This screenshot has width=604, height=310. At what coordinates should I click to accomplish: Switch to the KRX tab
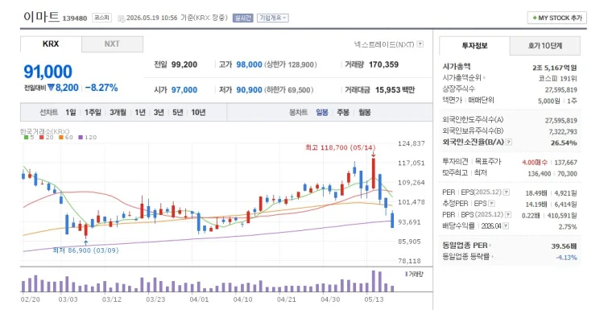pos(51,44)
